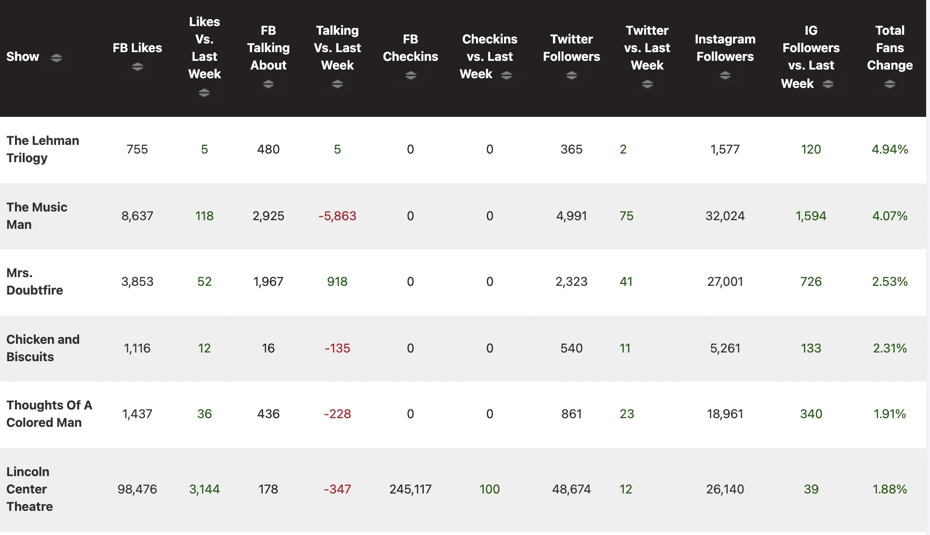Click sort arrows next to Checkins vs. Last Week

[x=507, y=75]
